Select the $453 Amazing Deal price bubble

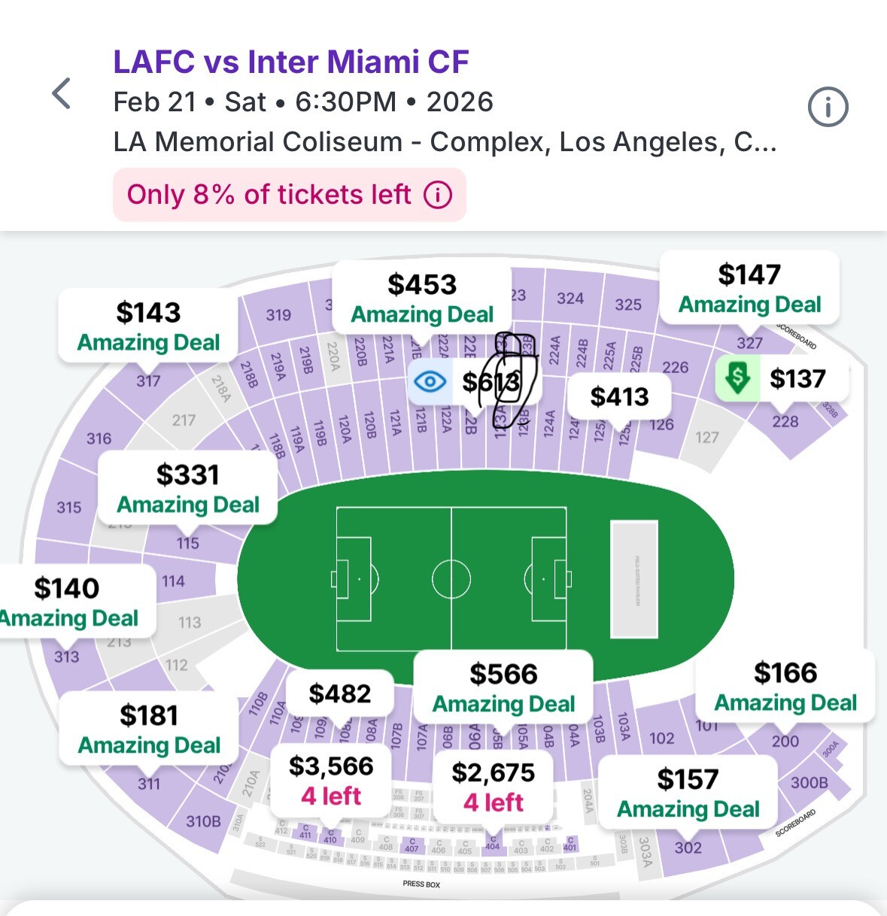[422, 299]
